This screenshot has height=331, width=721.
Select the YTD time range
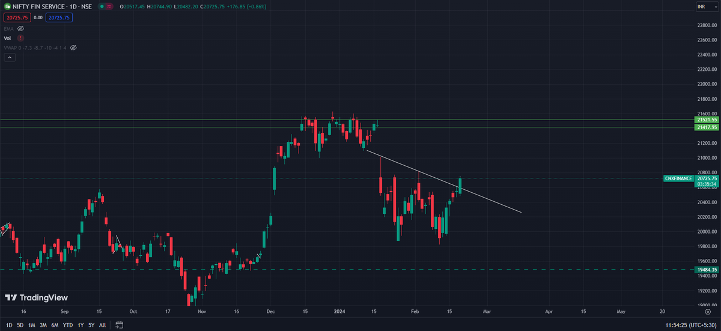68,325
